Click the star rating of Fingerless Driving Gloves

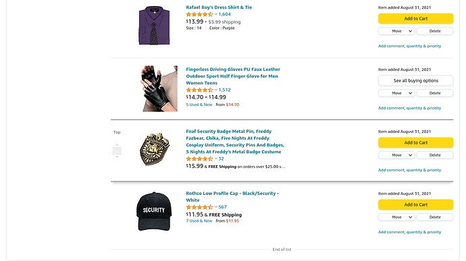(200, 90)
